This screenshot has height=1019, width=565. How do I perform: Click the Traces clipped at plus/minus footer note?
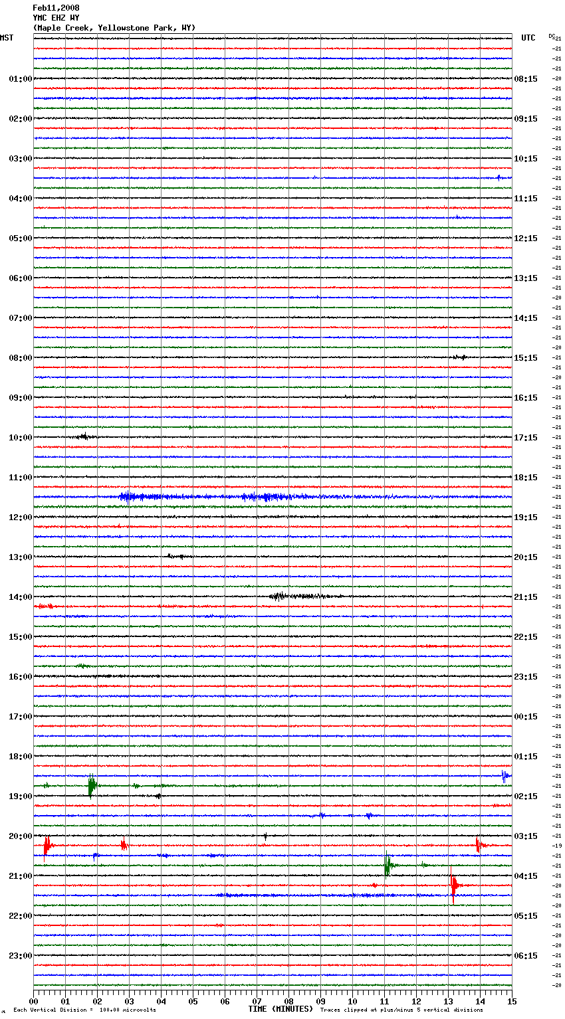[401, 1010]
